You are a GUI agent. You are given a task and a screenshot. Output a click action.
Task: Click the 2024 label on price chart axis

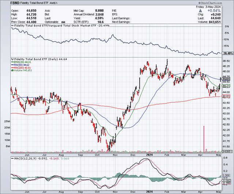click(x=149, y=155)
